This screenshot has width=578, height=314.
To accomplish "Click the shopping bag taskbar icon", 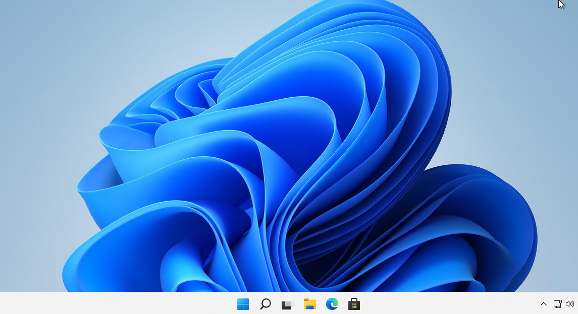I will (x=354, y=304).
